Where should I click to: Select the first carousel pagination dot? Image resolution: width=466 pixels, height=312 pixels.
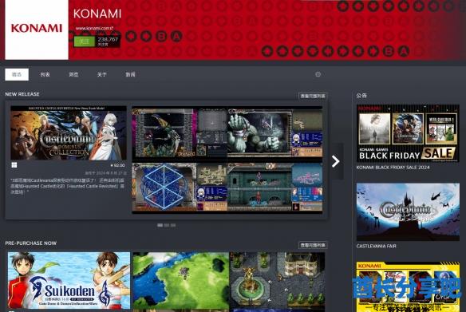[160, 225]
